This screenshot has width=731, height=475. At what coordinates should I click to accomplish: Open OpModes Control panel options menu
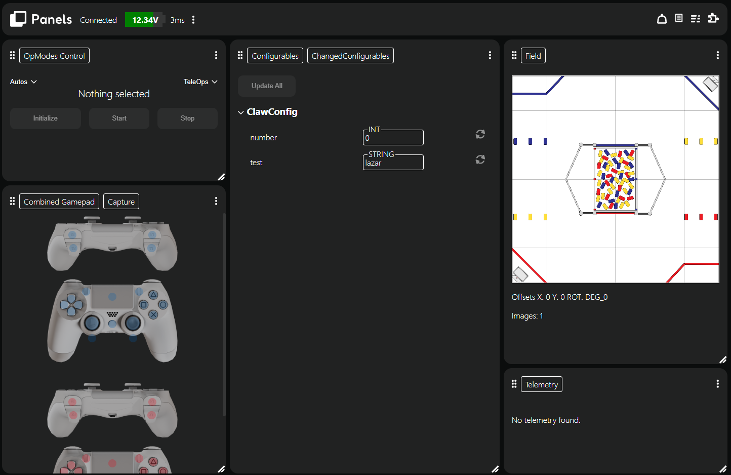tap(216, 55)
